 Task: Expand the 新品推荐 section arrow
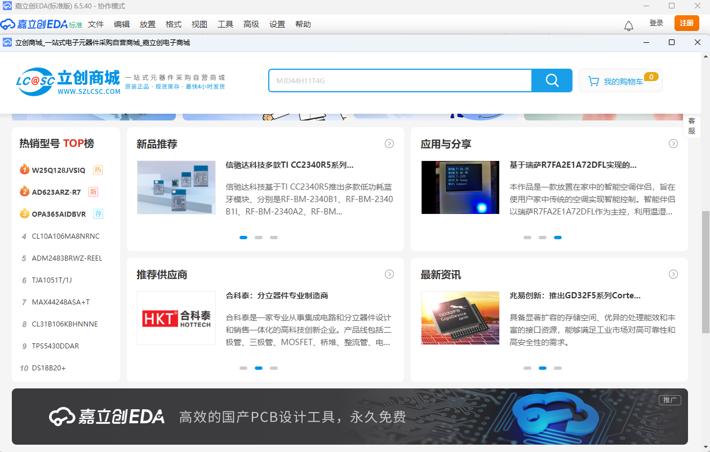click(389, 144)
